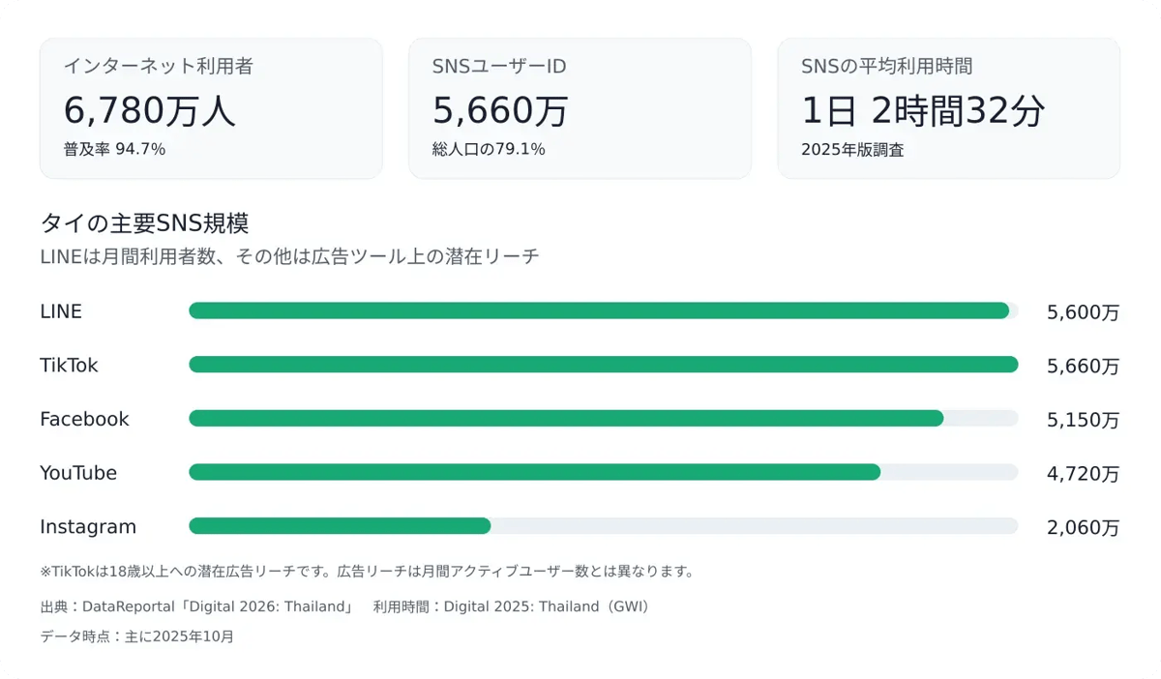Click the YouTube progress bar
Image resolution: width=1161 pixels, height=679 pixels.
coord(604,472)
